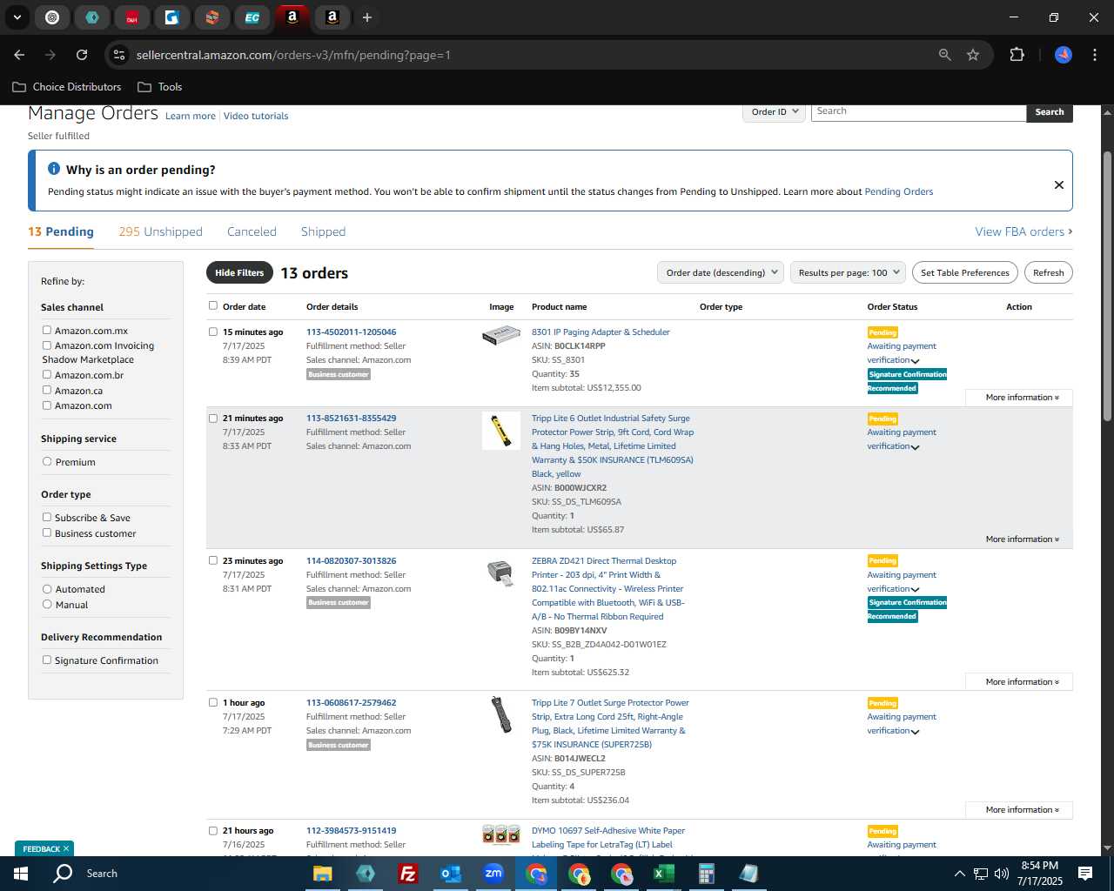Select the Premium shipping service option
The image size is (1114, 891).
click(47, 461)
